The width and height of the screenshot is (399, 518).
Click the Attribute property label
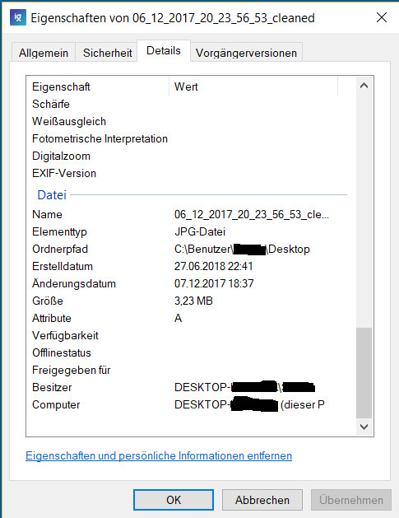tap(52, 318)
